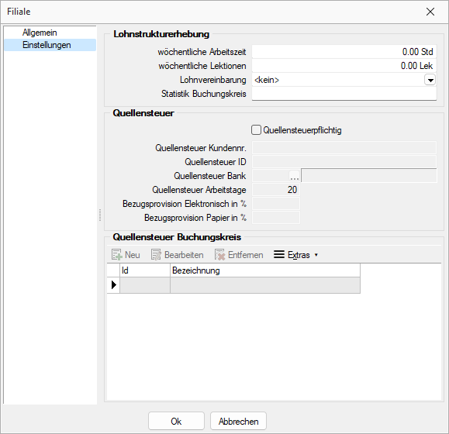
Task: Click the current row indicator arrow
Action: [x=114, y=285]
